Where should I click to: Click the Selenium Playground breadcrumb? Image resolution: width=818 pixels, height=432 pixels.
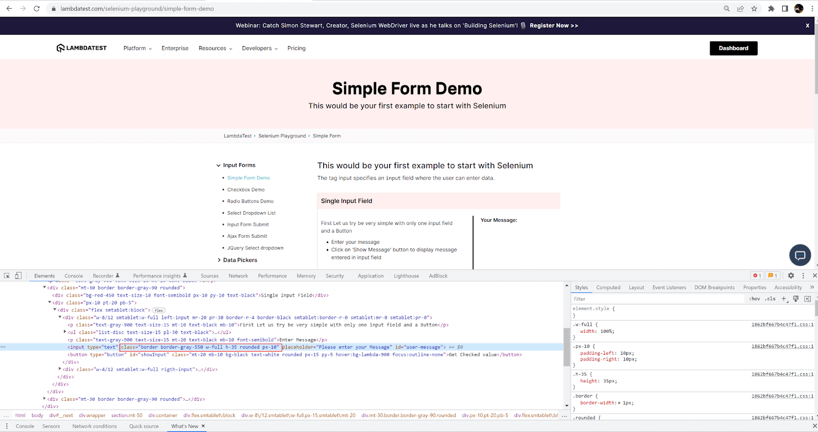point(282,136)
